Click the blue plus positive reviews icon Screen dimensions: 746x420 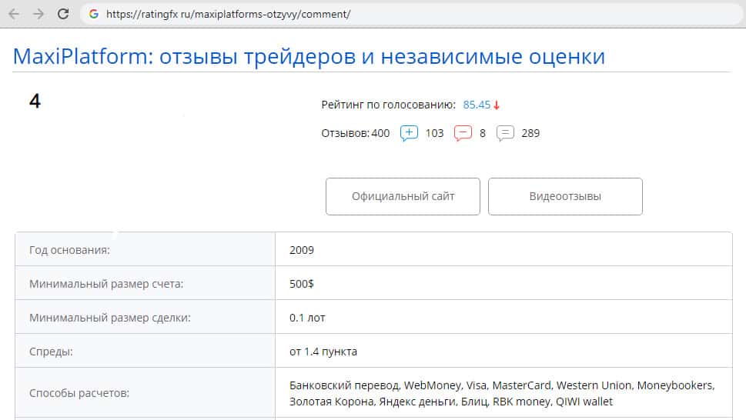click(x=409, y=133)
